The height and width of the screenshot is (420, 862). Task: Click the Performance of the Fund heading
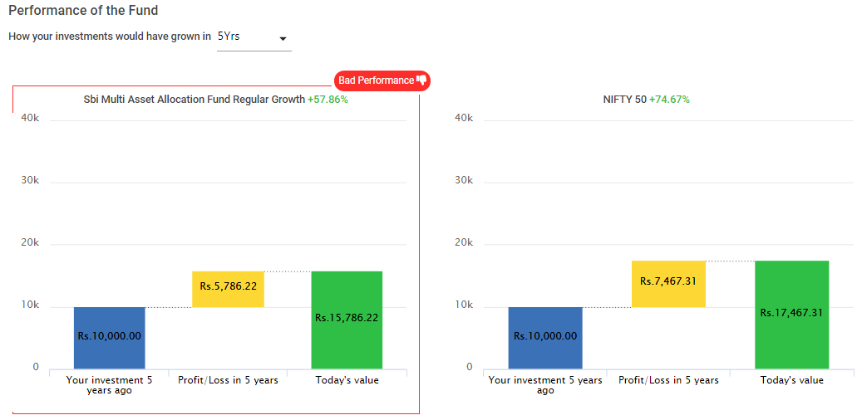pos(83,10)
